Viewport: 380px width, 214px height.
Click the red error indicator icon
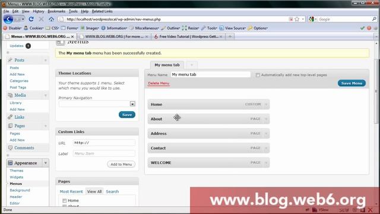[x=369, y=28]
